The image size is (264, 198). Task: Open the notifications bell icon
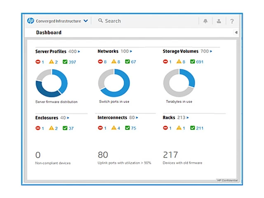click(205, 21)
